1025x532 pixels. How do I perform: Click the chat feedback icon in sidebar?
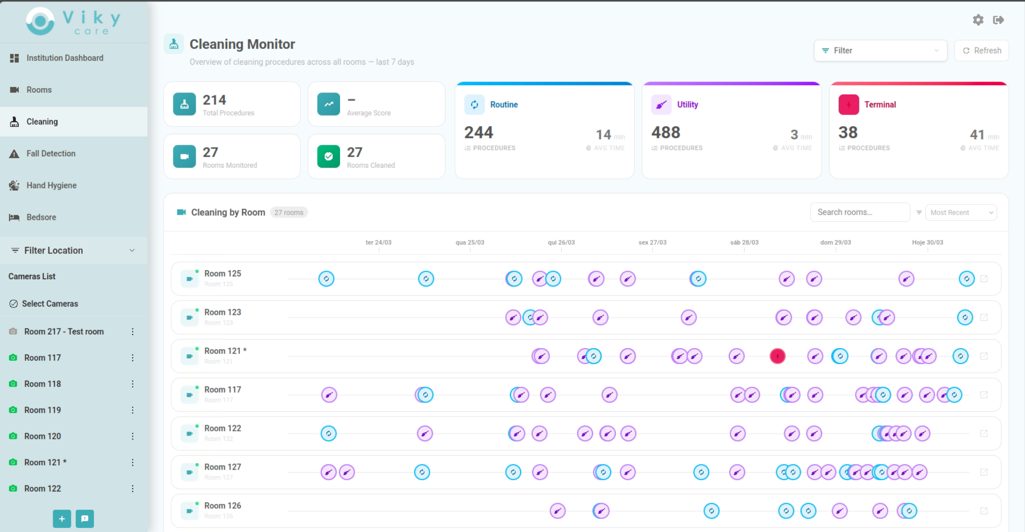tap(84, 518)
